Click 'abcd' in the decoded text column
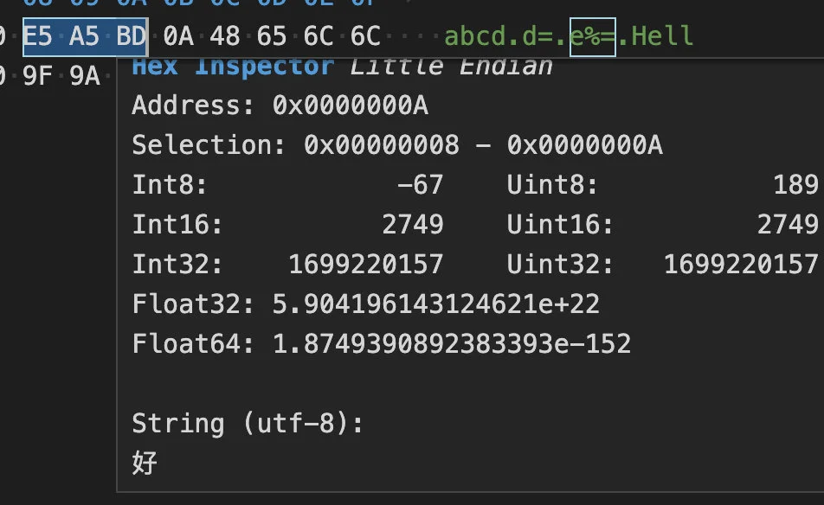Screen dimensions: 824x505 pos(475,36)
